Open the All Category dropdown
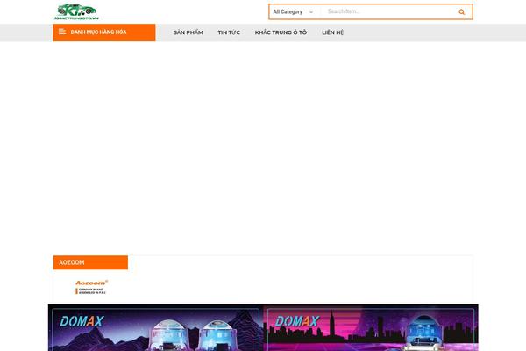Image resolution: width=526 pixels, height=351 pixels. click(x=293, y=11)
